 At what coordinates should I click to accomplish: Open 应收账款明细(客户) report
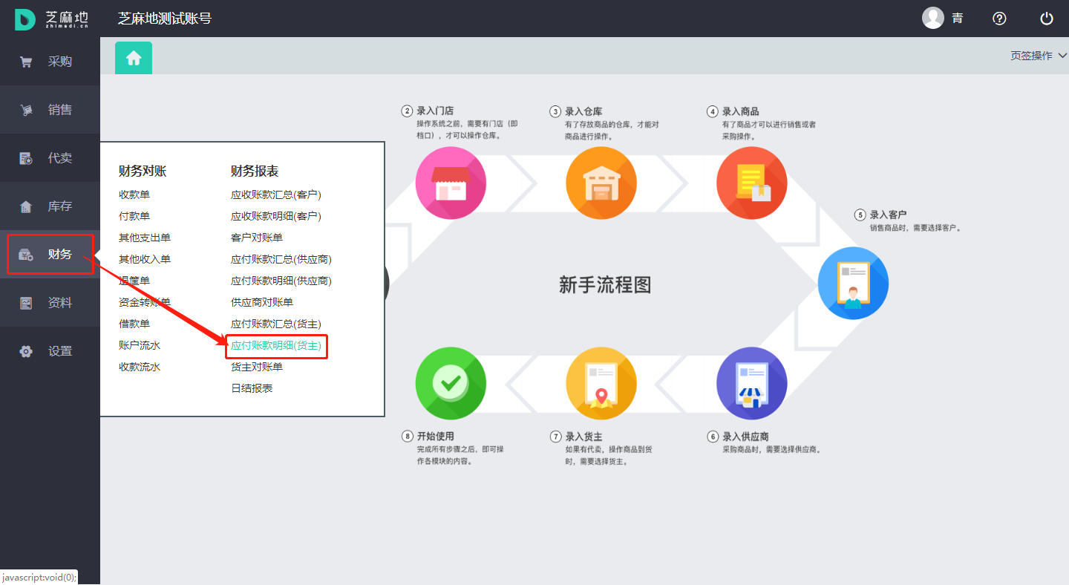point(276,216)
